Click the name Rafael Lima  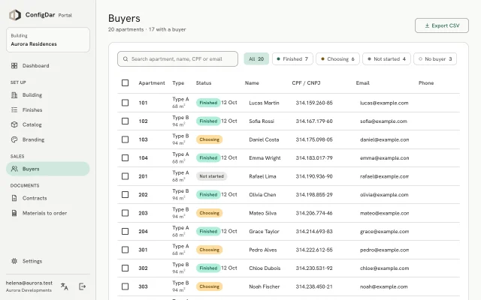[x=262, y=176]
